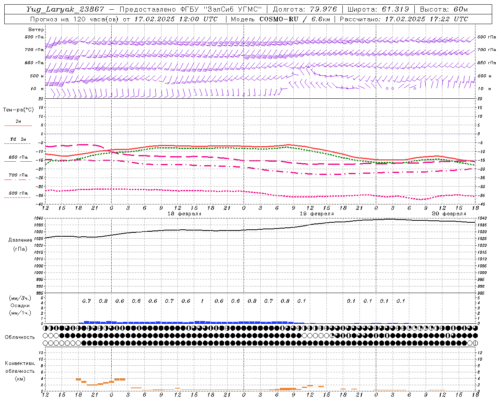This screenshot has width=498, height=398.
Task: Click the 19 февраля date label
Action: pyautogui.click(x=317, y=214)
